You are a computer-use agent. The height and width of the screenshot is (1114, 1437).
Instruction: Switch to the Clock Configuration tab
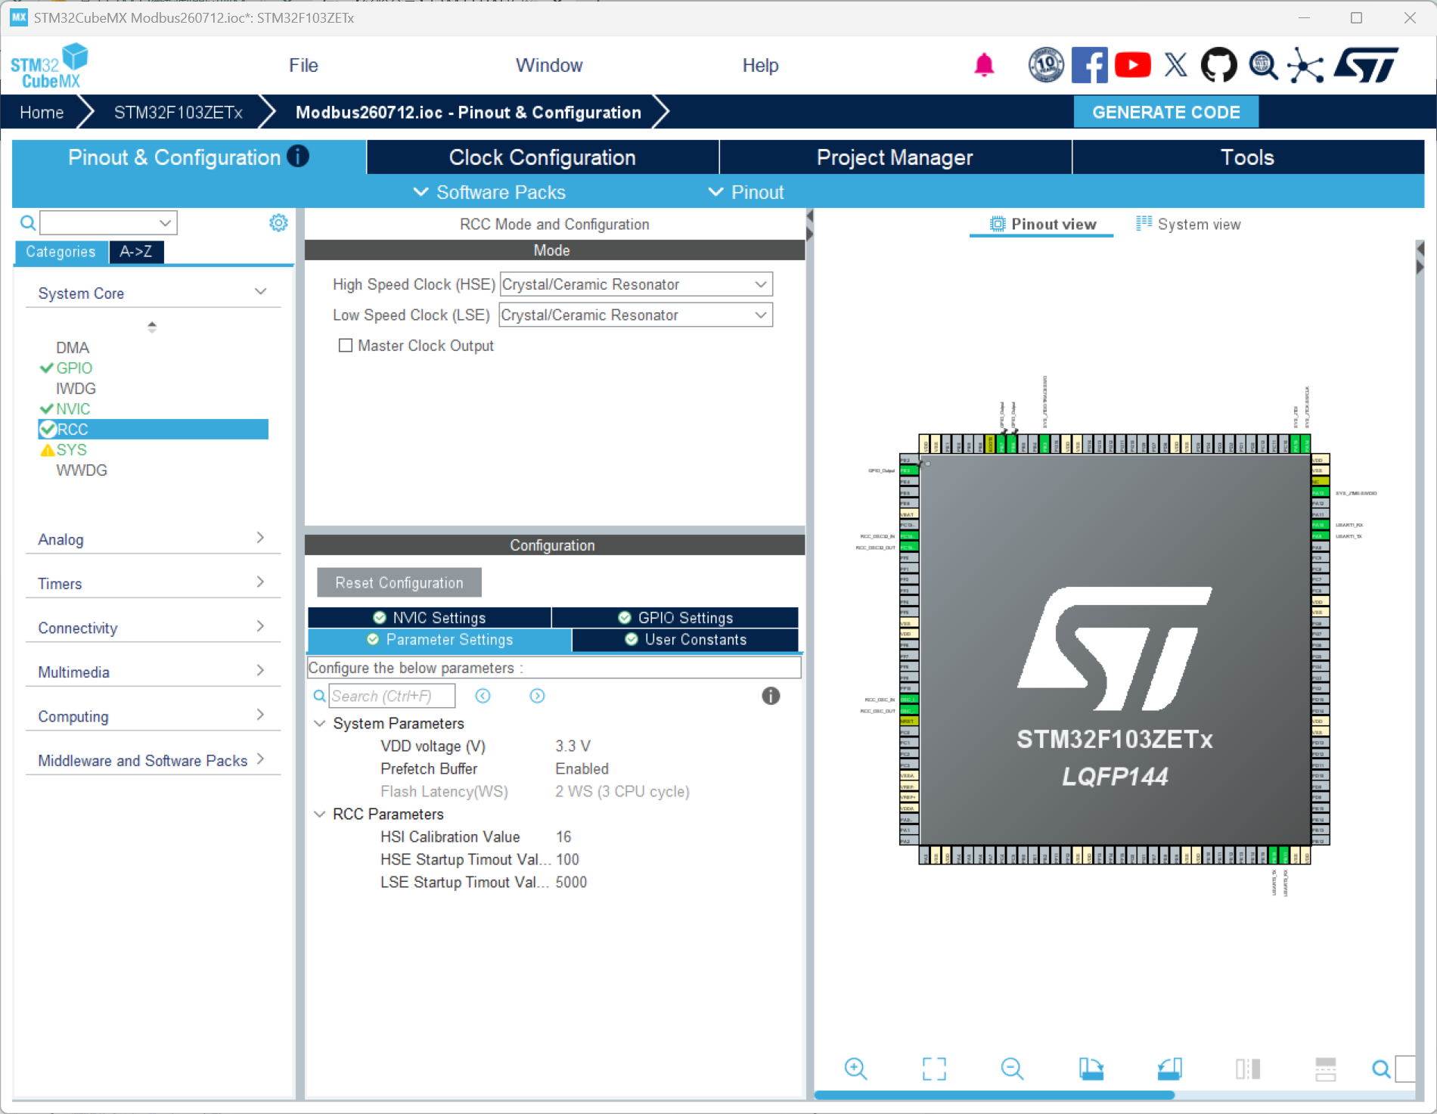[x=542, y=157]
